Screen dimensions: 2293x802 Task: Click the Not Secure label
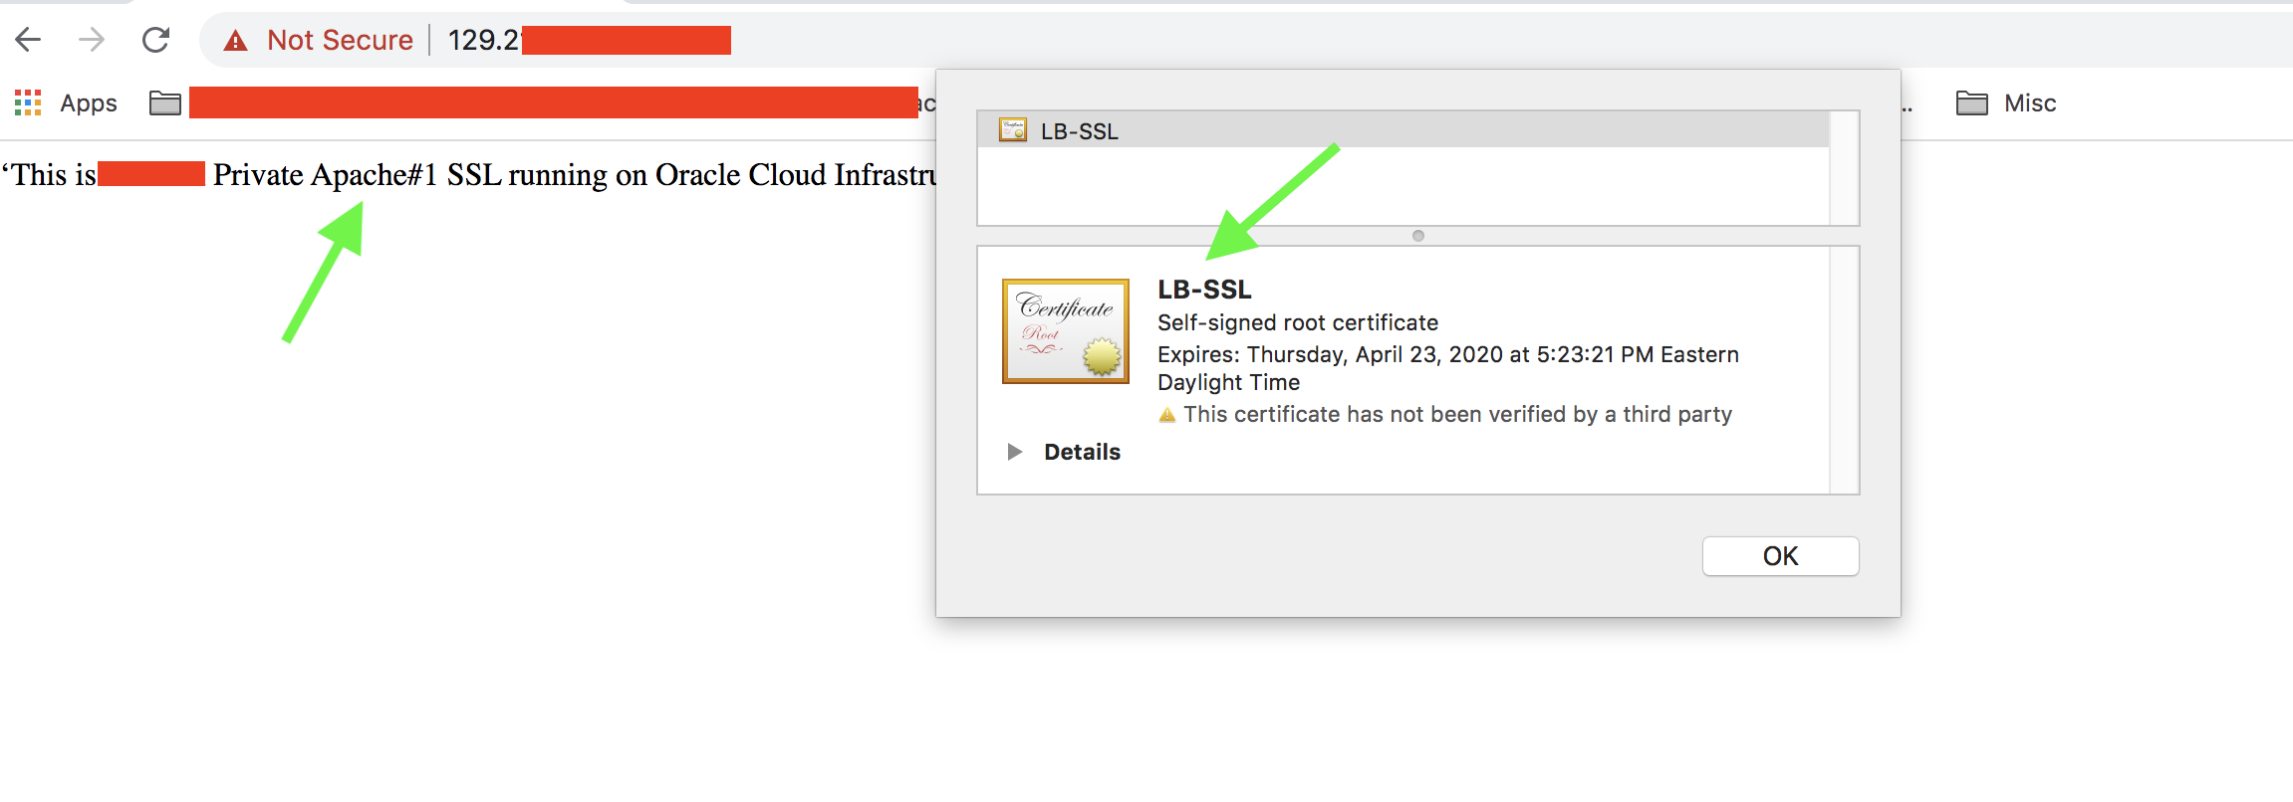[x=340, y=40]
